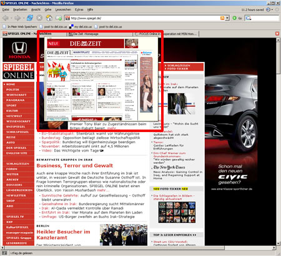This screenshot has height=256, width=281.
Task: Open the Foto-Ticker thumbnail grid
Action: [x=177, y=212]
